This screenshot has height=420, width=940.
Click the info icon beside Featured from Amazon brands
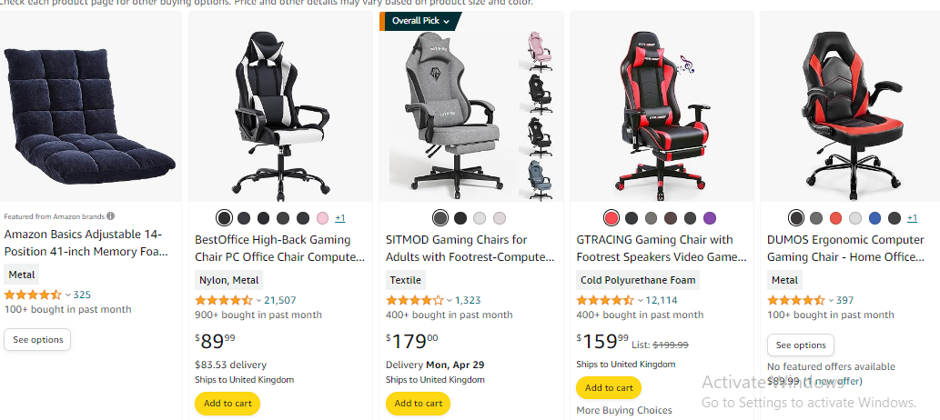click(x=111, y=216)
